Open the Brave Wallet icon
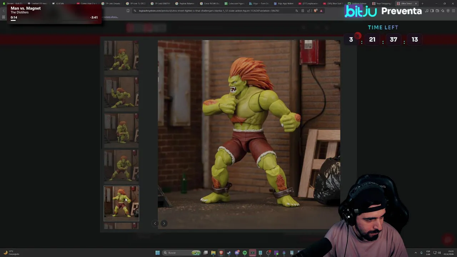The width and height of the screenshot is (457, 257). coord(437,11)
